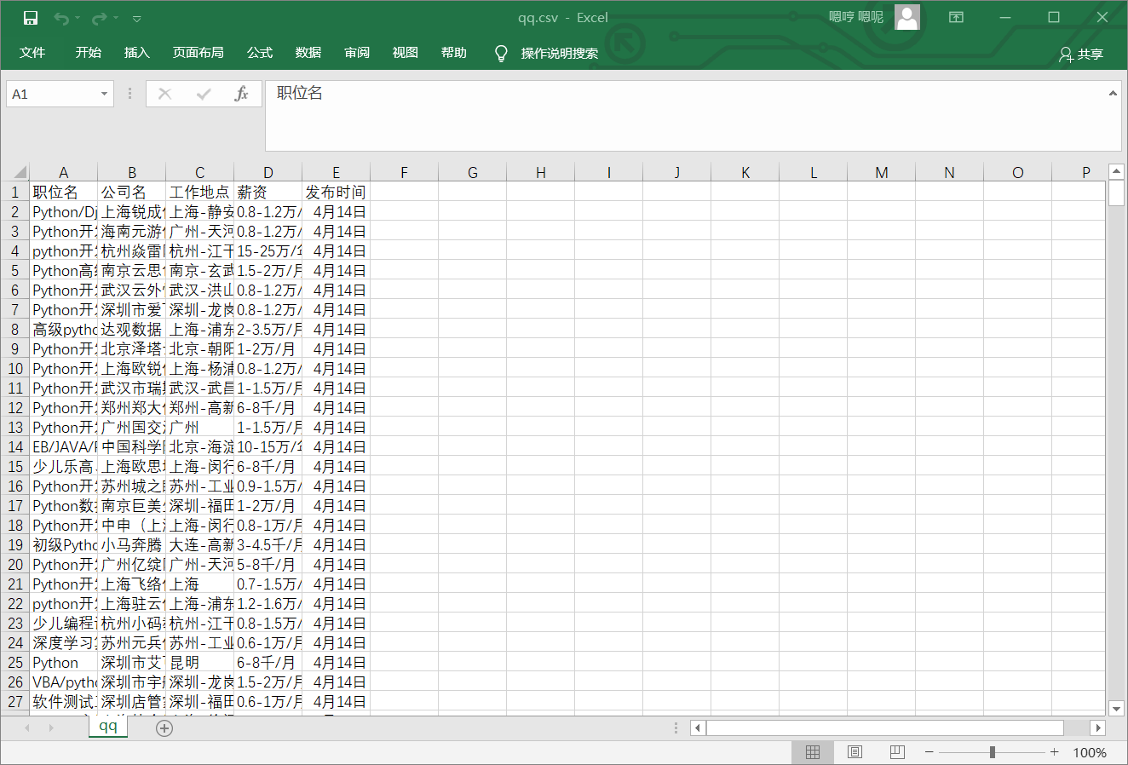This screenshot has width=1128, height=765.
Task: Select column H header
Action: (x=541, y=172)
